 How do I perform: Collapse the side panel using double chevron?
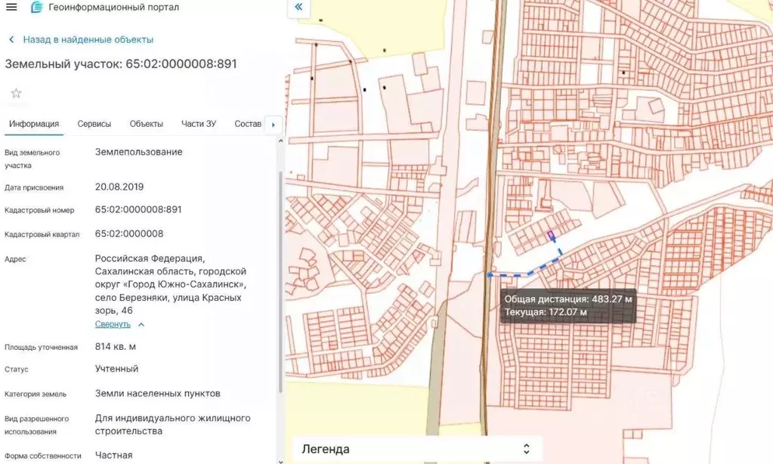tap(298, 8)
